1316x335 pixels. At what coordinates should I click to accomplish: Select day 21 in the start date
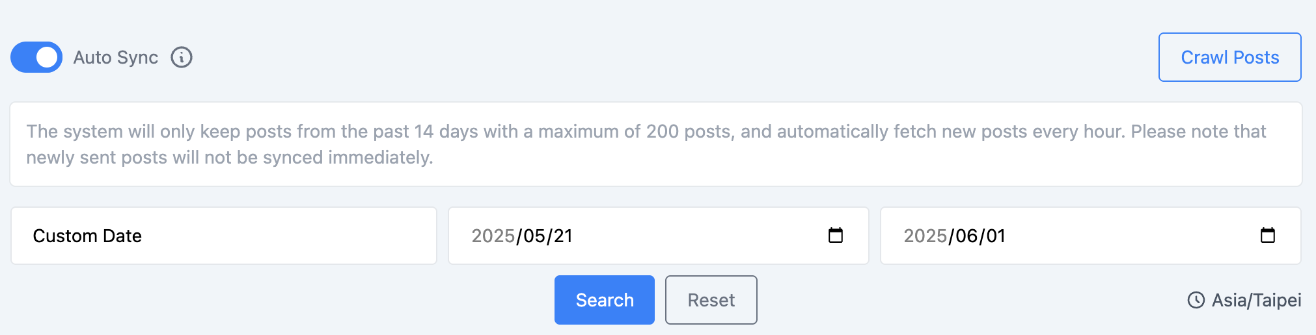[562, 236]
